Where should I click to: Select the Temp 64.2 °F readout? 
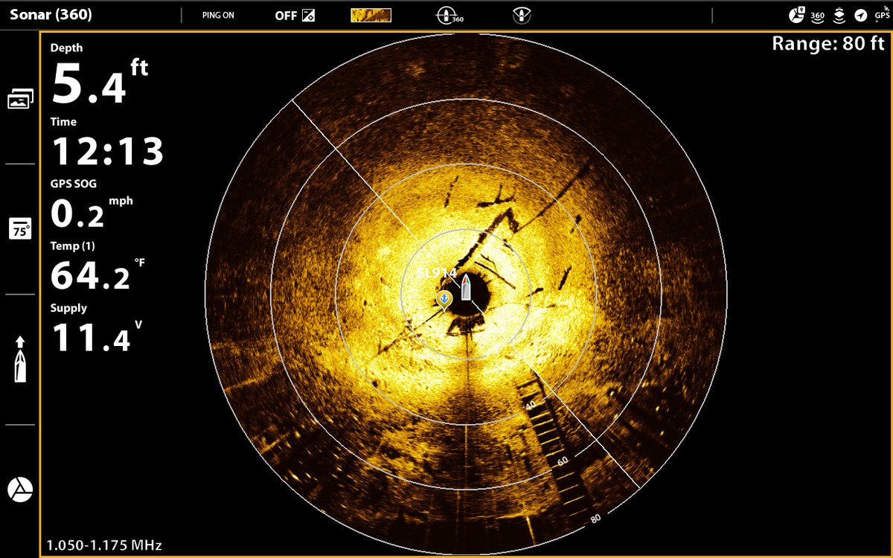pos(97,266)
